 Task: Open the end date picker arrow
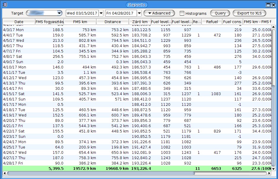coord(139,13)
